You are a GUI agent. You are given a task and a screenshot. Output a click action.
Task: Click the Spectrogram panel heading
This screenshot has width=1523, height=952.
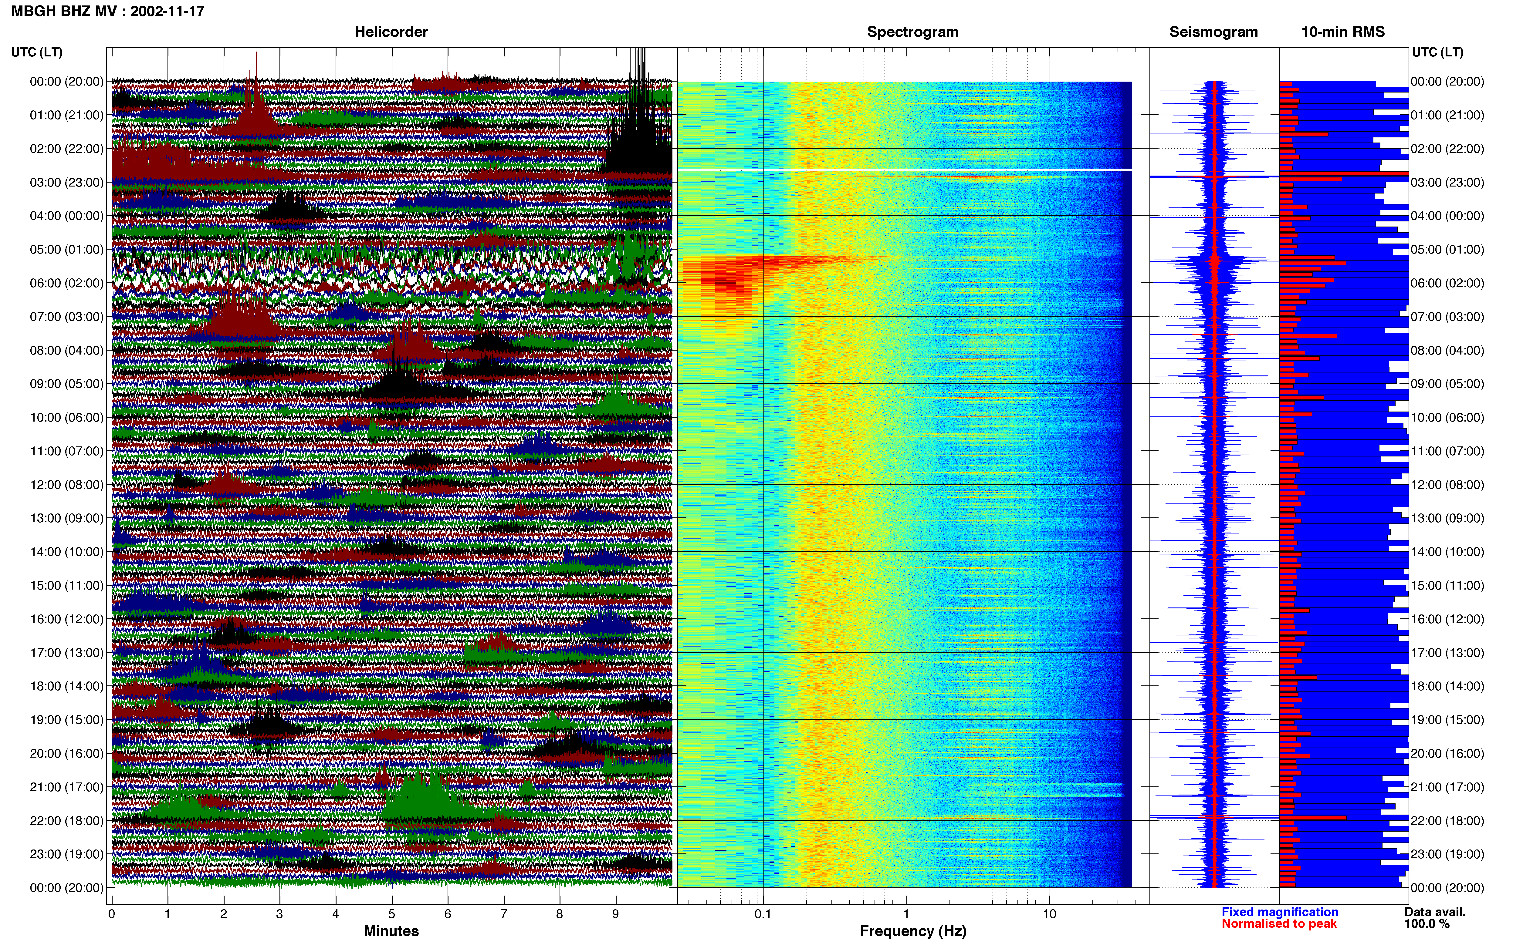point(913,32)
